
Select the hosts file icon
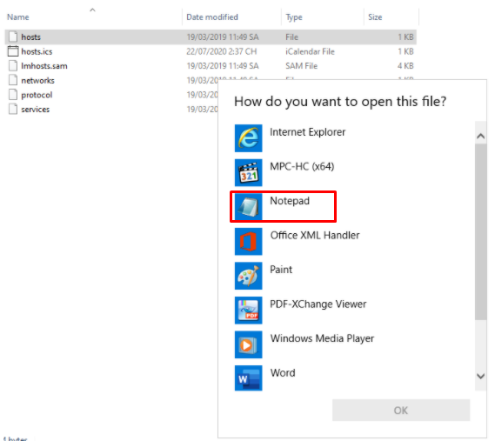13,37
